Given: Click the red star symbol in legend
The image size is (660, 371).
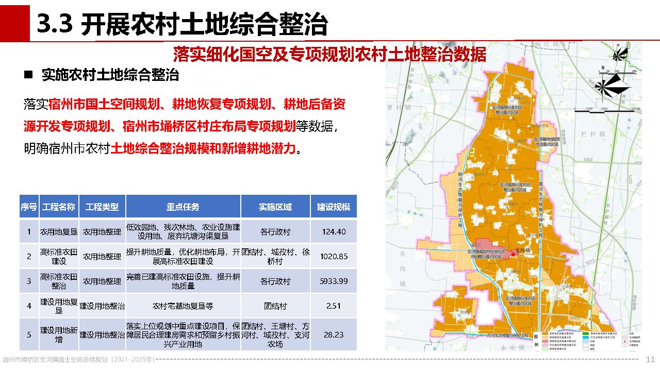Looking at the screenshot, I should (x=624, y=341).
